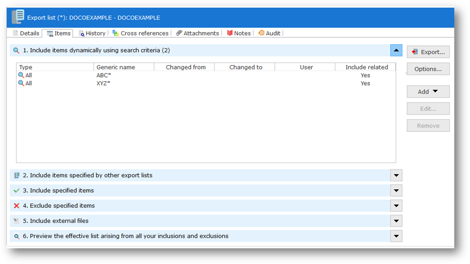
Task: Expand the other export lists section
Action: coord(396,175)
